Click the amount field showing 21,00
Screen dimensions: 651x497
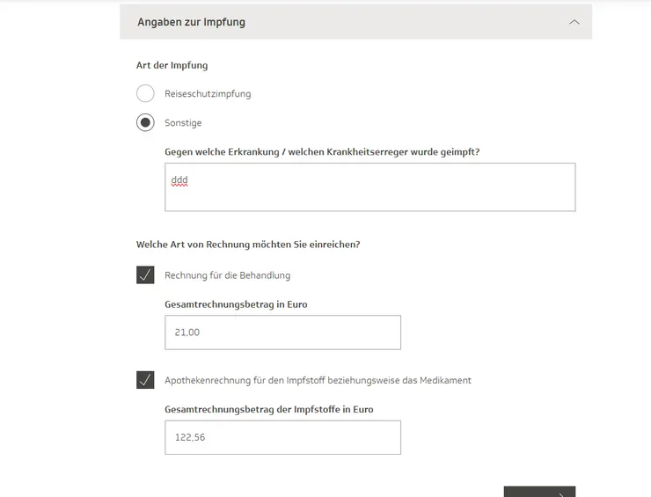(x=282, y=333)
